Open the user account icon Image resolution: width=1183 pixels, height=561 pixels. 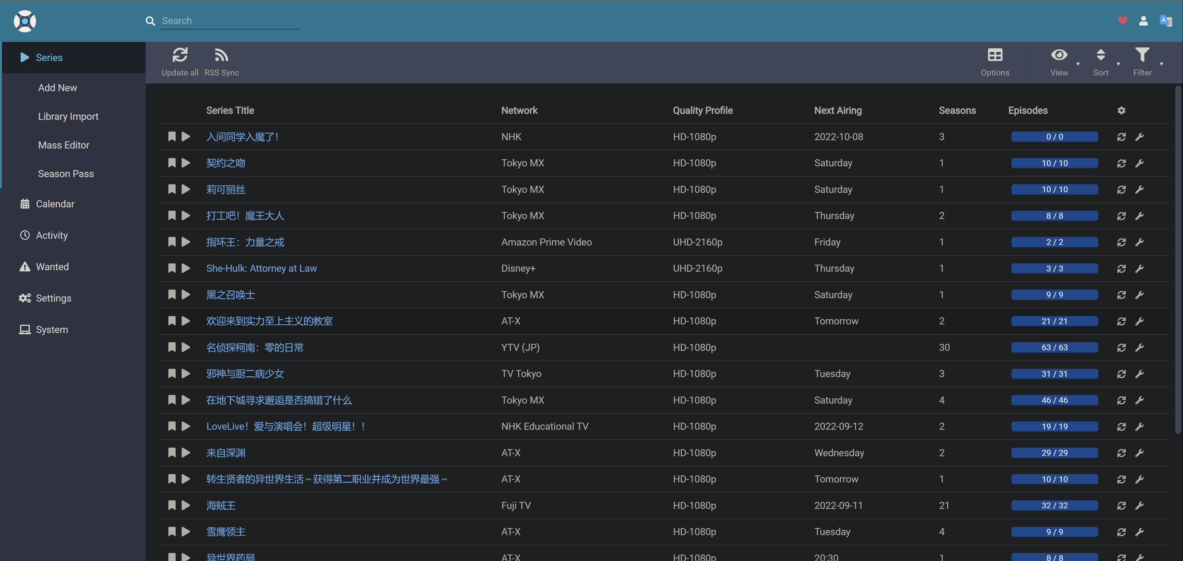click(1144, 21)
